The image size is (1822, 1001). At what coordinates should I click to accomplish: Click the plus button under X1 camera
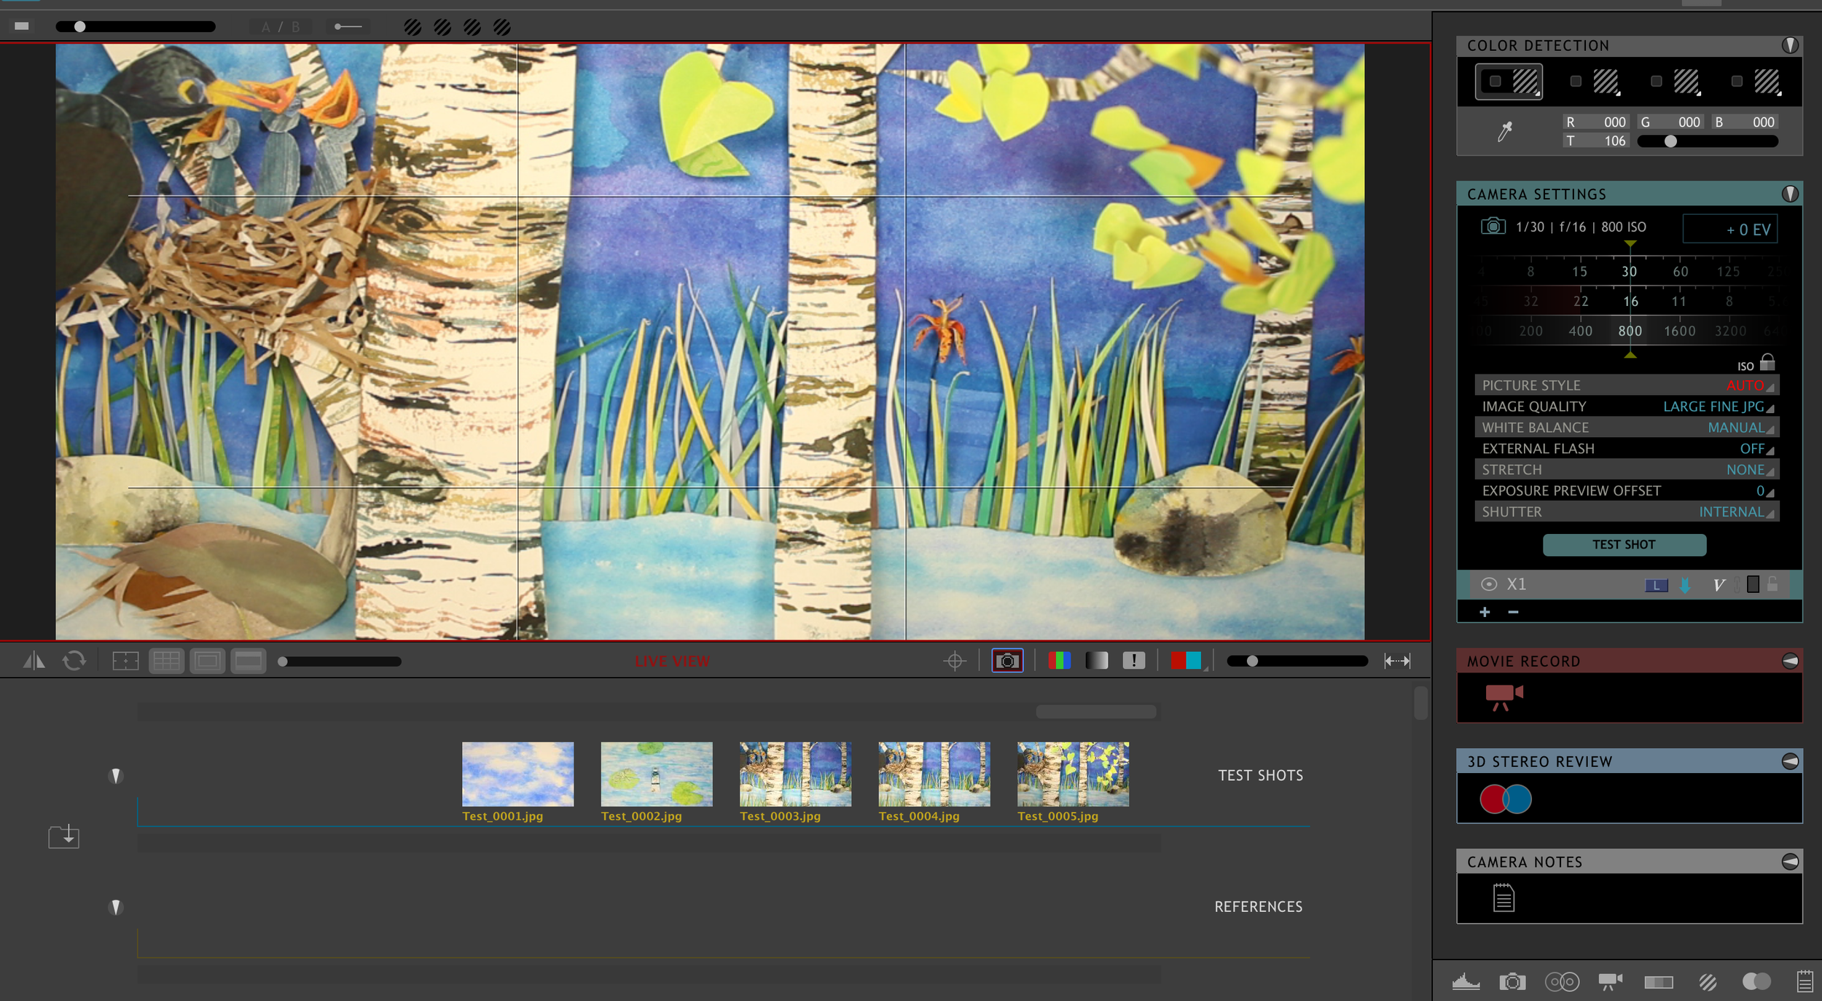[1485, 612]
